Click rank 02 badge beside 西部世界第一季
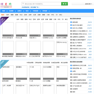 click(71, 68)
